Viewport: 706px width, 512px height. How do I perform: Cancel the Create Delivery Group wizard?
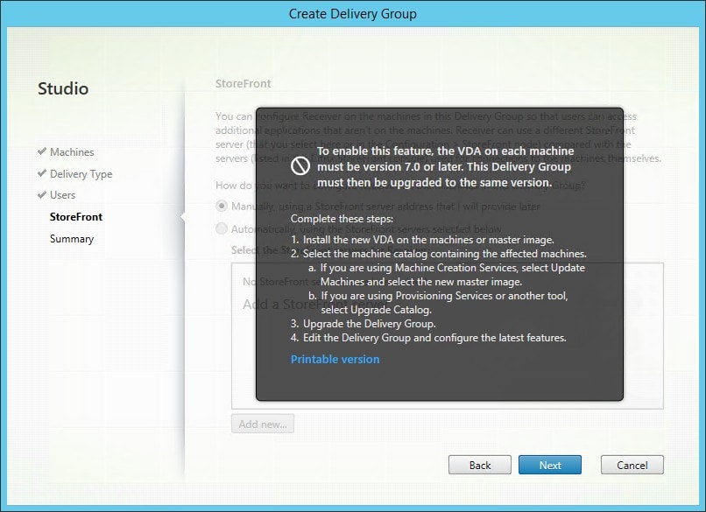pyautogui.click(x=632, y=465)
